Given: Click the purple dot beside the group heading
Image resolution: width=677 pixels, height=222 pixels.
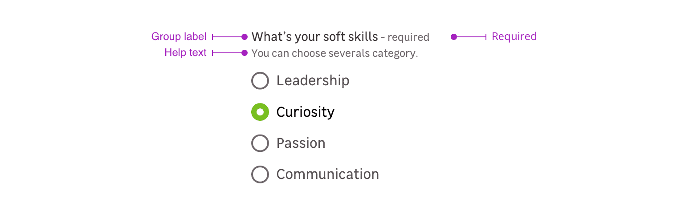Looking at the screenshot, I should click(244, 37).
